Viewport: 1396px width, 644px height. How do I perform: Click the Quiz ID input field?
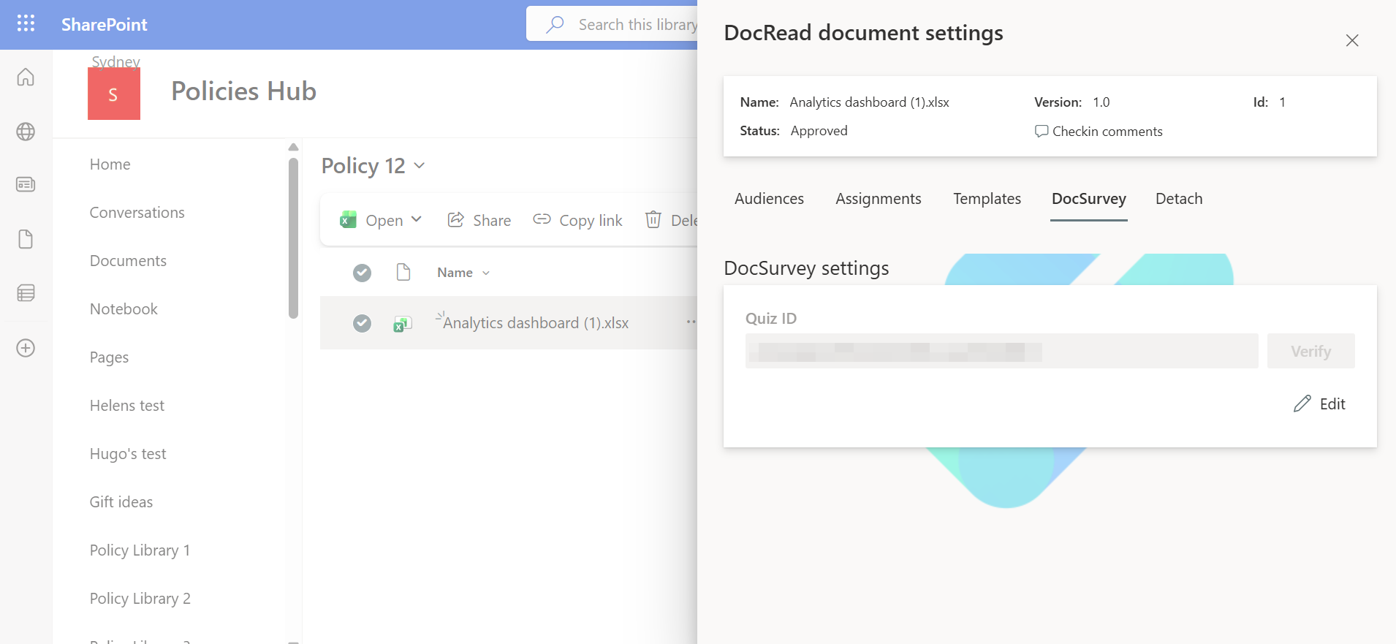coord(1001,351)
